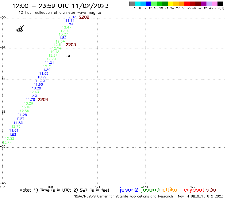The width and height of the screenshot is (227, 199).
Task: Click the gray swatch in the color scale
Action: point(132,4)
